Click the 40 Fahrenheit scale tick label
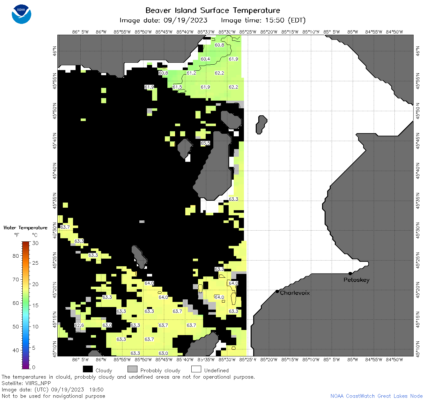This screenshot has width=426, height=401. (16, 350)
